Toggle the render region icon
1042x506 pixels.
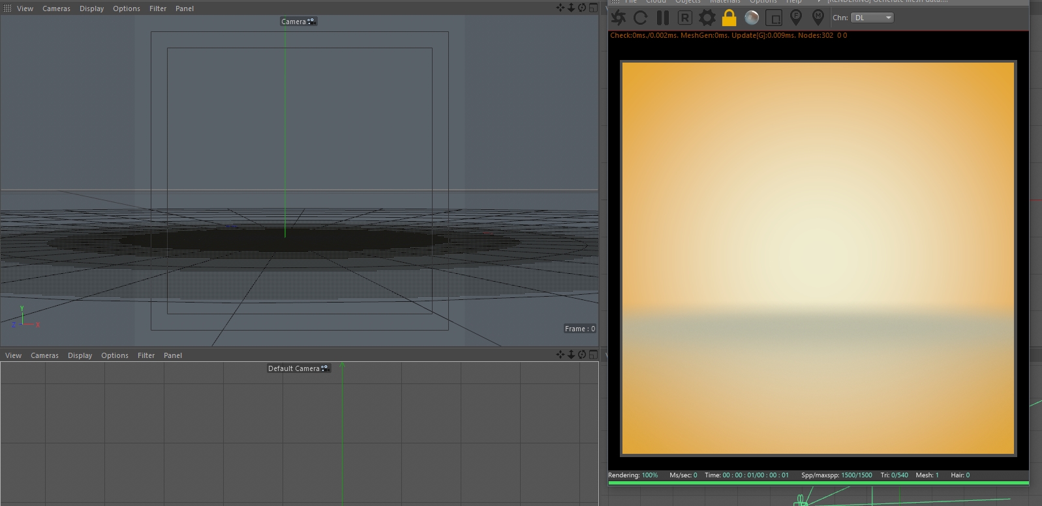coord(774,18)
